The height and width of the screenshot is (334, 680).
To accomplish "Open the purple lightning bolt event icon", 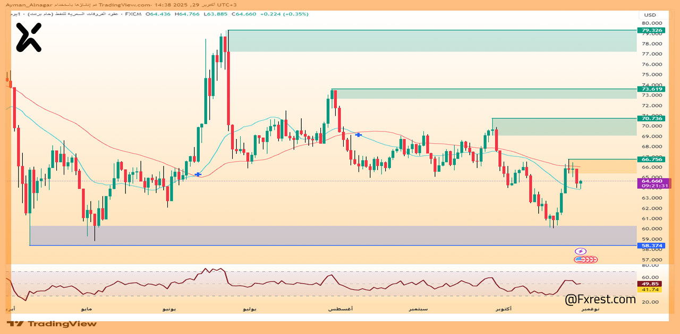I will [581, 251].
